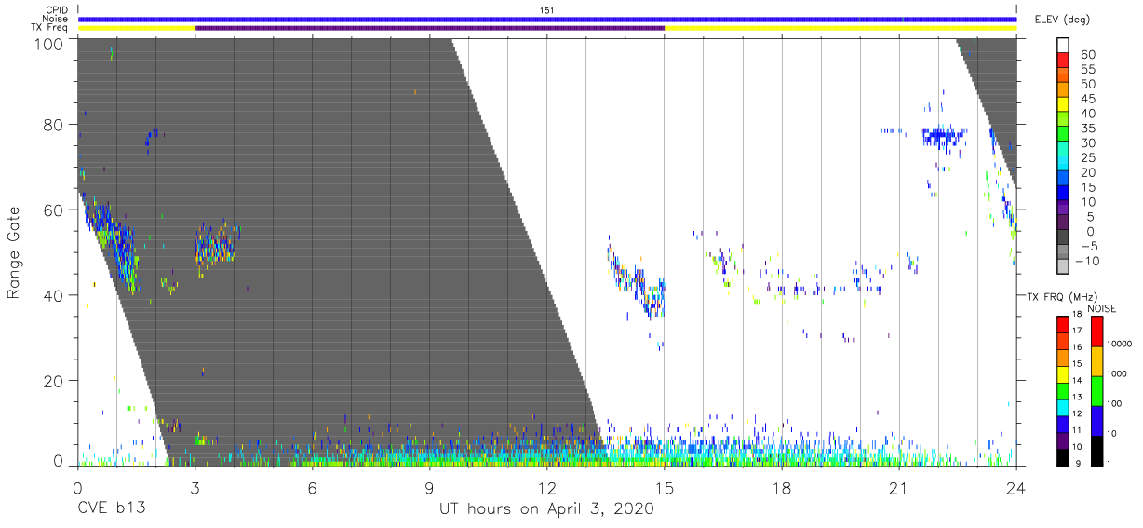Screen dimensions: 1143x528
Task: Click the x-axis tick label 3
Action: point(195,488)
